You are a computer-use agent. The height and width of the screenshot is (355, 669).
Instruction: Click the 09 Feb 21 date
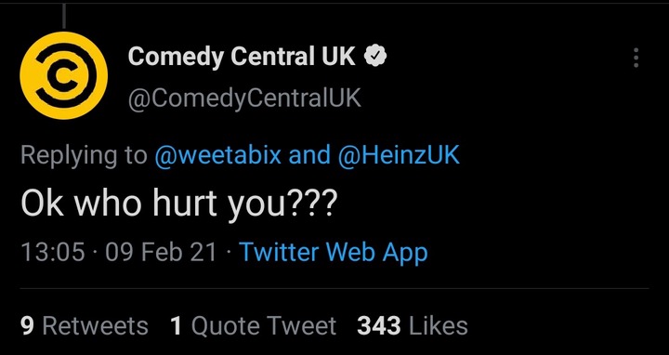[161, 252]
